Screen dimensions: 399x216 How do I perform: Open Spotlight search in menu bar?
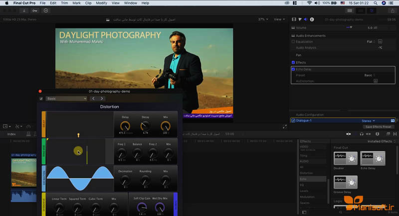(x=376, y=3)
